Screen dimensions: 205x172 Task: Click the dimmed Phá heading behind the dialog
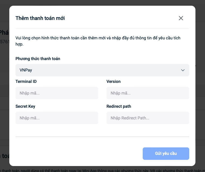click(x=4, y=32)
